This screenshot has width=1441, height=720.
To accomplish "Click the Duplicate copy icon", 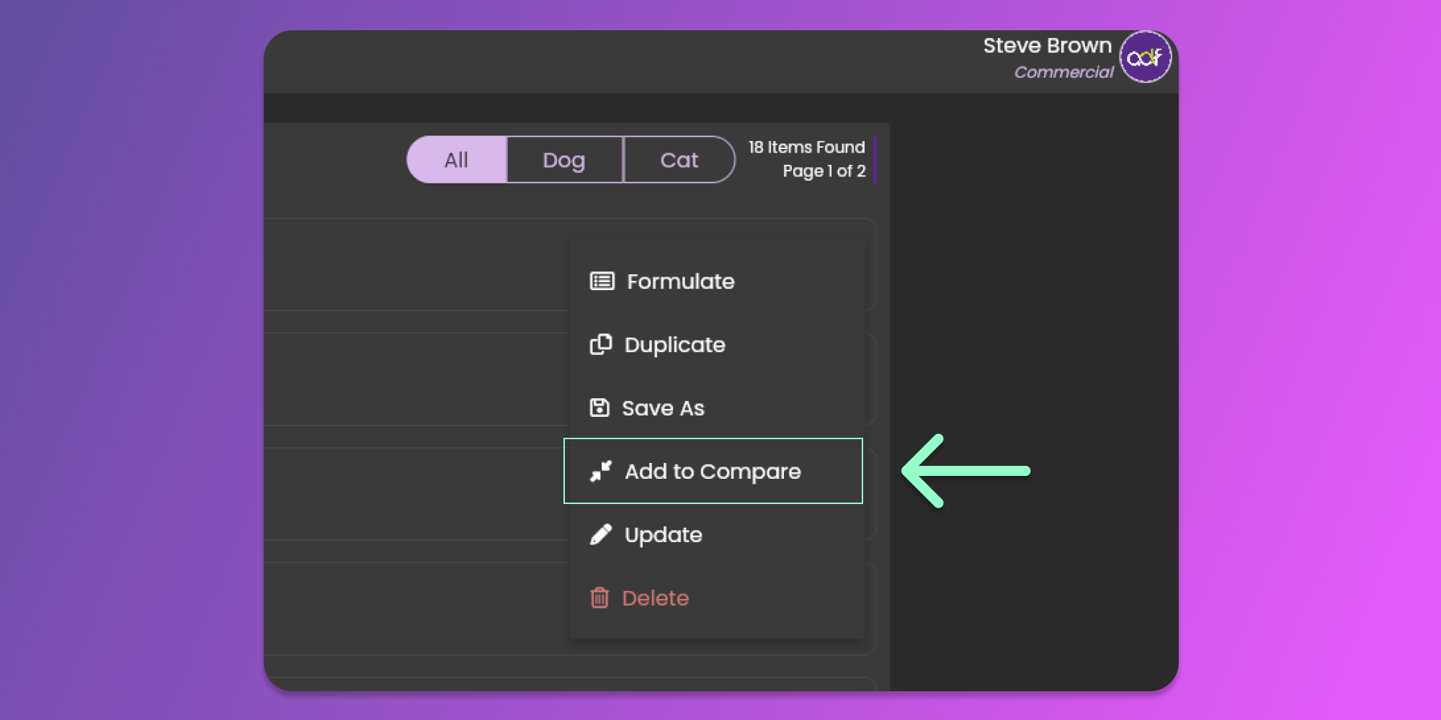I will point(601,345).
